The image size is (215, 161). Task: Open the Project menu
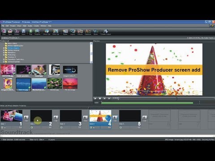tap(13, 26)
